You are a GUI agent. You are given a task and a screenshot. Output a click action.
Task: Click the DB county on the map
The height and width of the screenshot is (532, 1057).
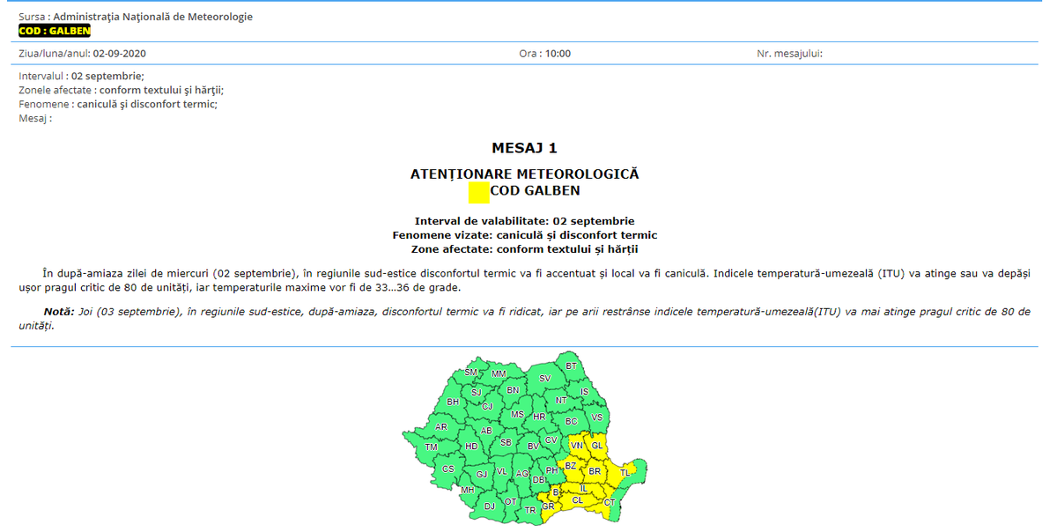538,480
